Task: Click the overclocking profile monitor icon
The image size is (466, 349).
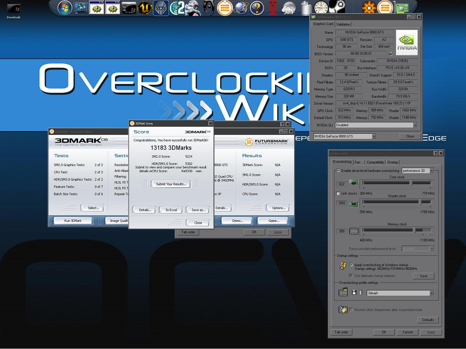Action: (343, 292)
